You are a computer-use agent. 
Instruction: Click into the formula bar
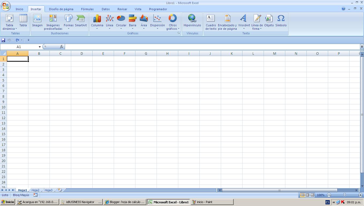click(213, 47)
